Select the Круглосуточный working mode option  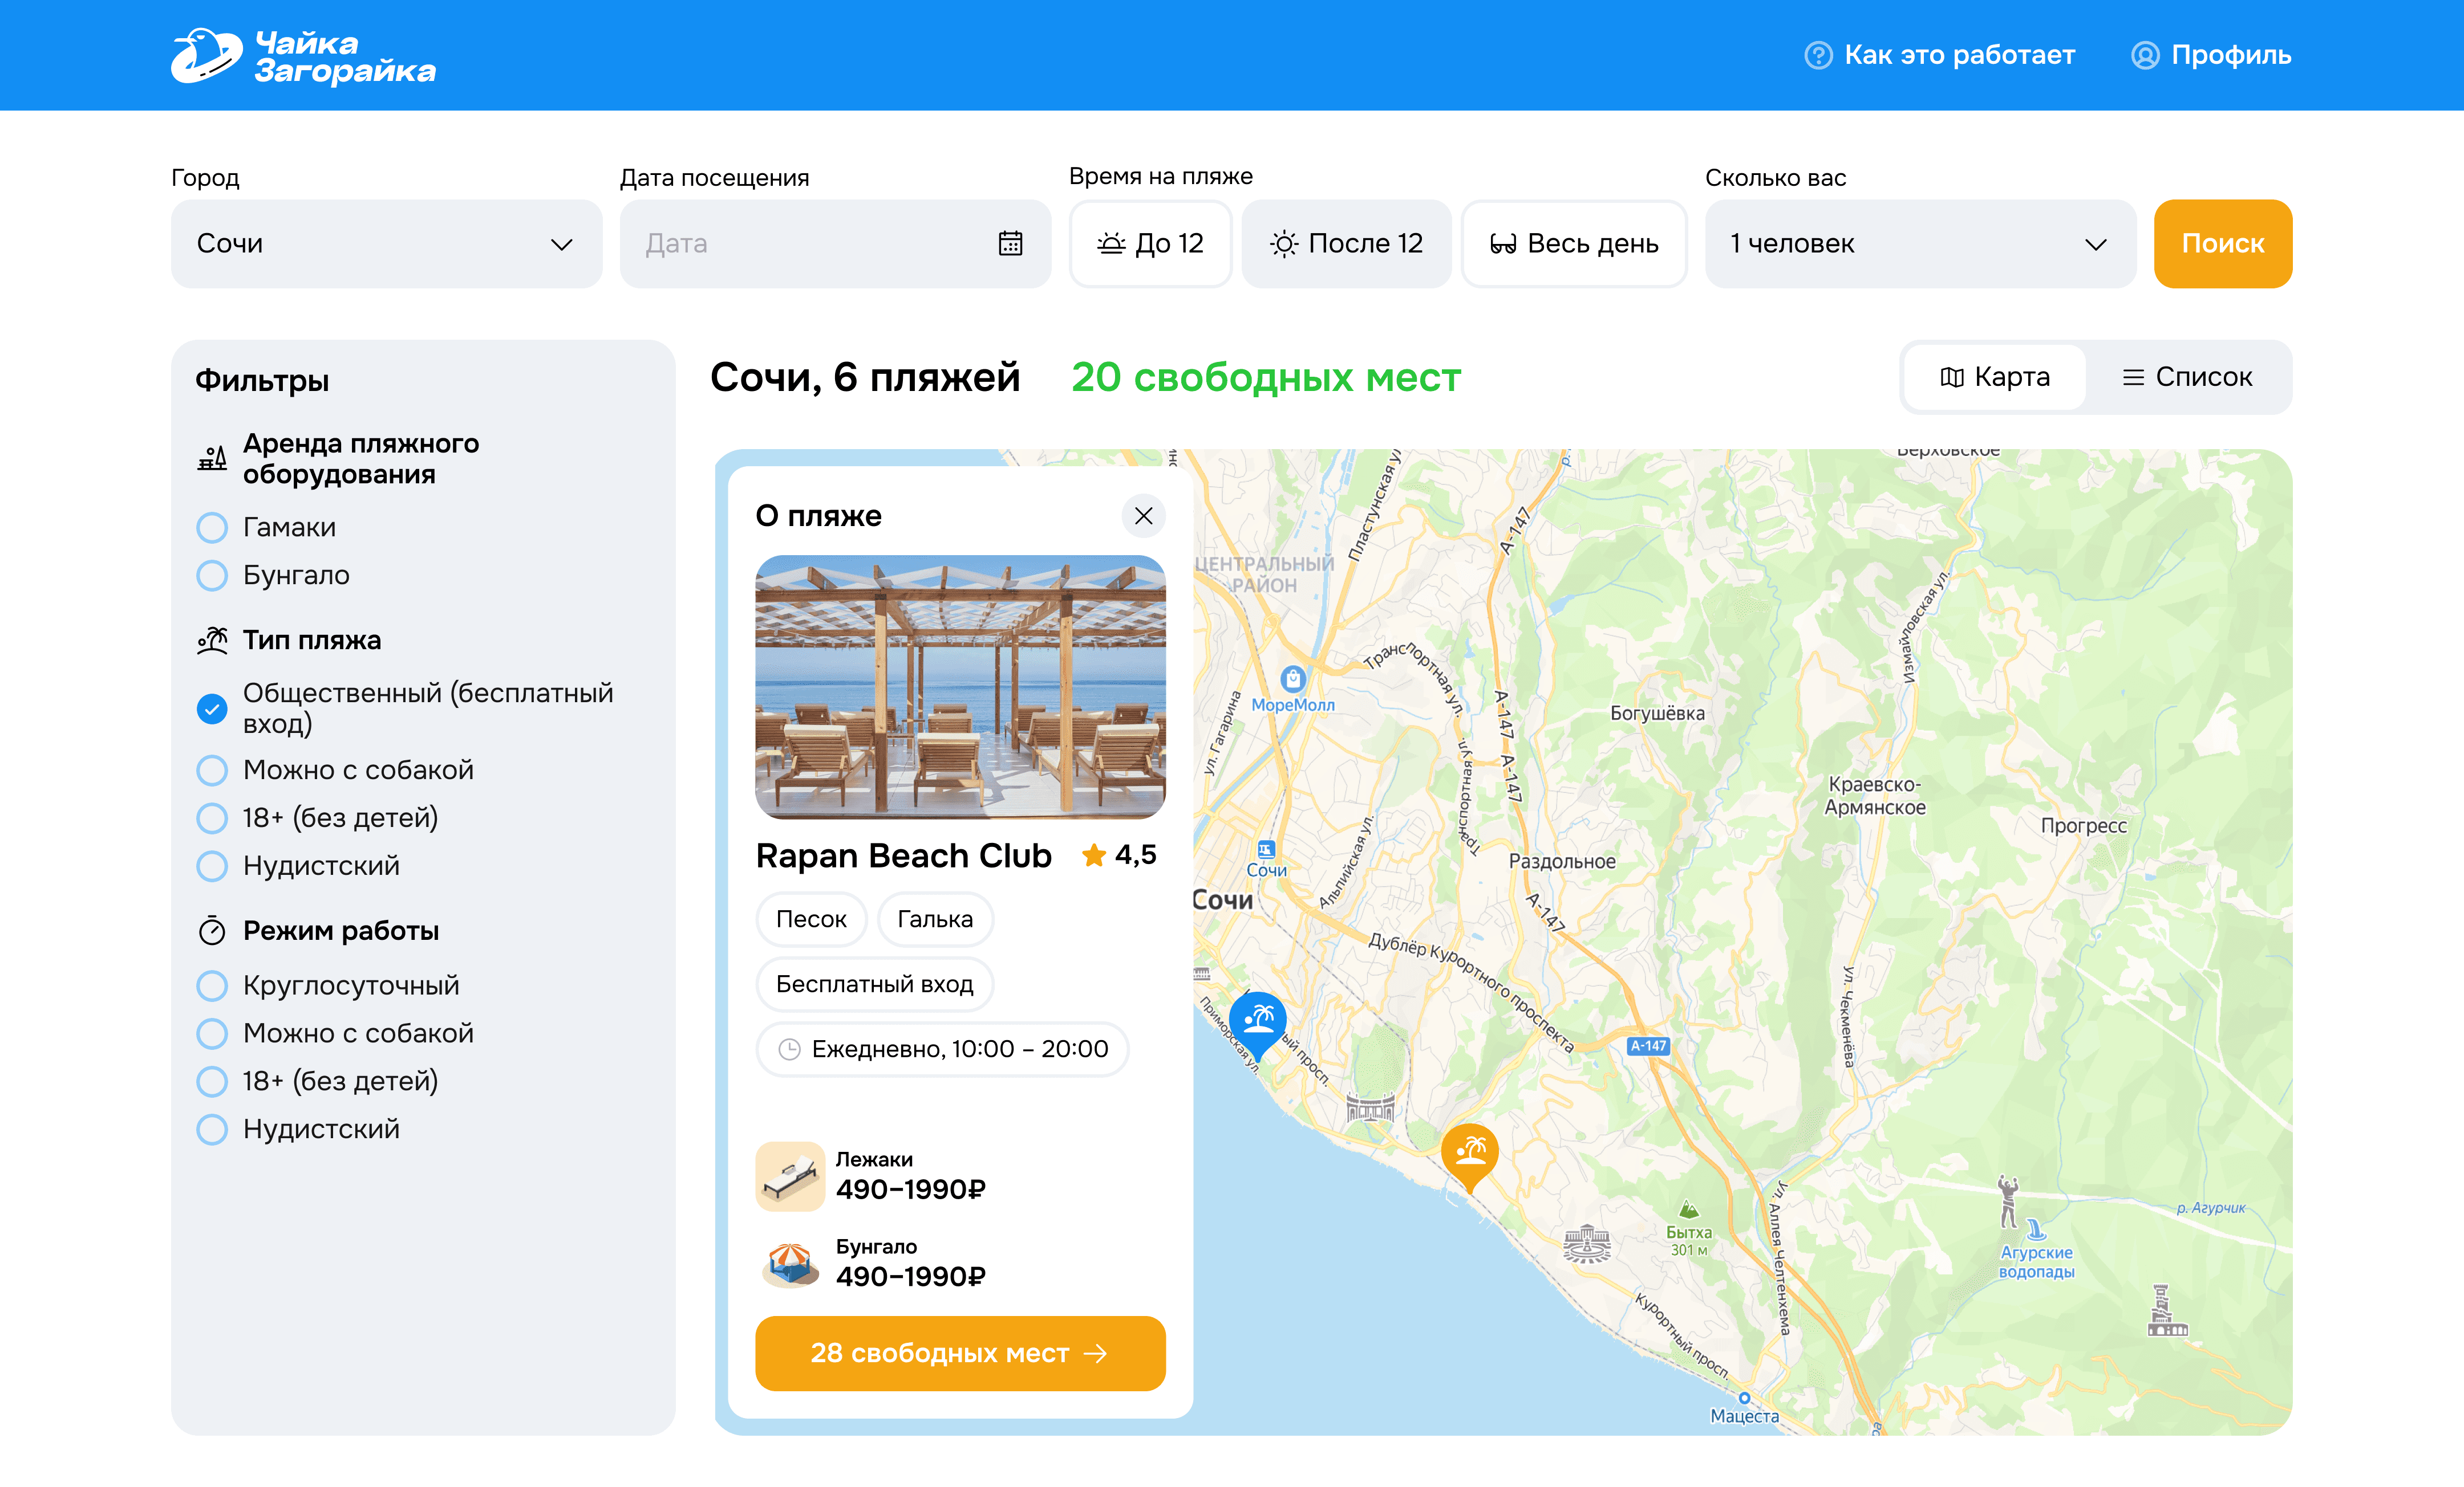[212, 985]
